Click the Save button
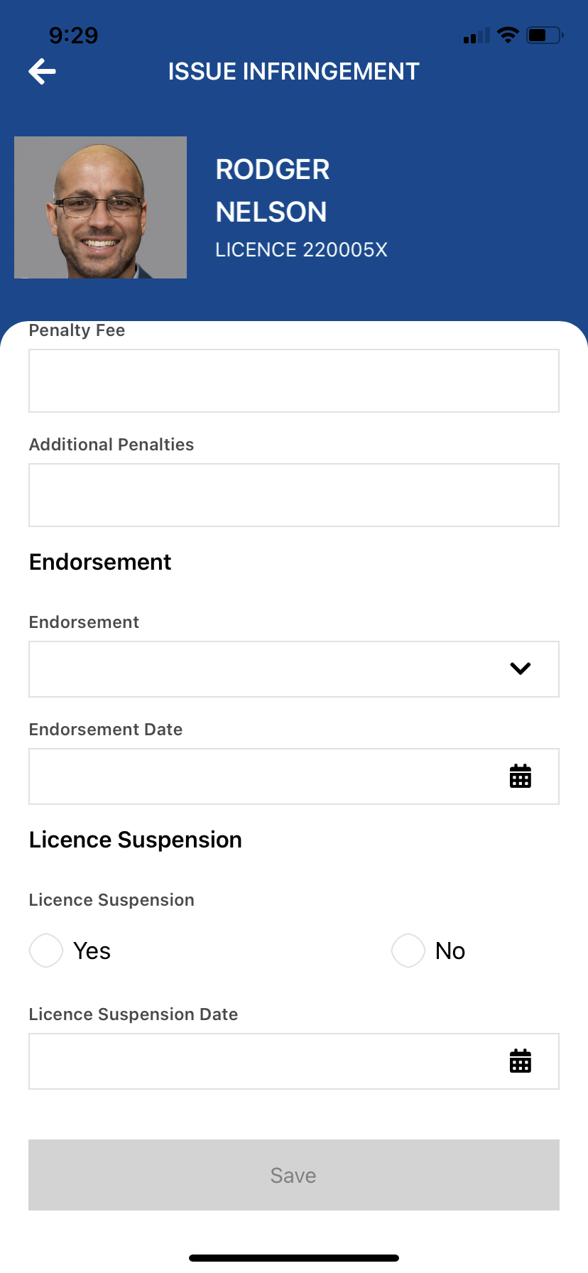The height and width of the screenshot is (1273, 588). point(294,1175)
